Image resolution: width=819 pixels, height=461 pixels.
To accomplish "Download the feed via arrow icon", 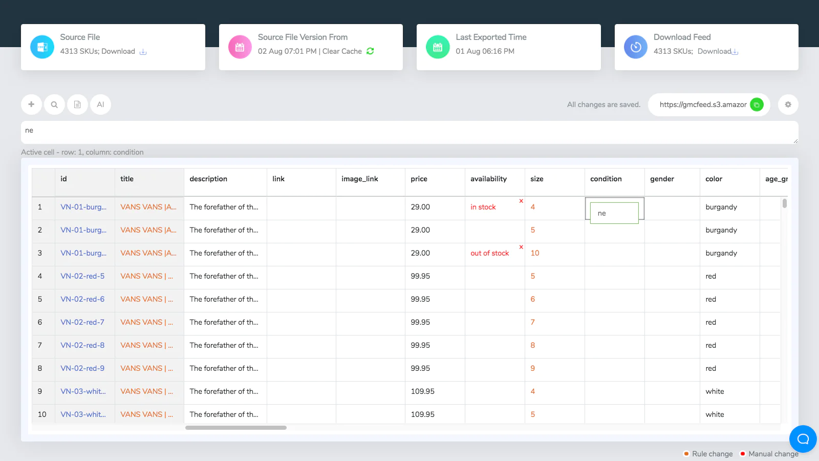I will [x=735, y=52].
